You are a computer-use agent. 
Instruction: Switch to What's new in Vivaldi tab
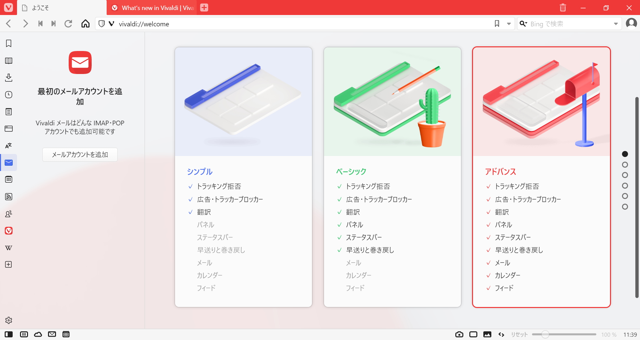pos(152,8)
